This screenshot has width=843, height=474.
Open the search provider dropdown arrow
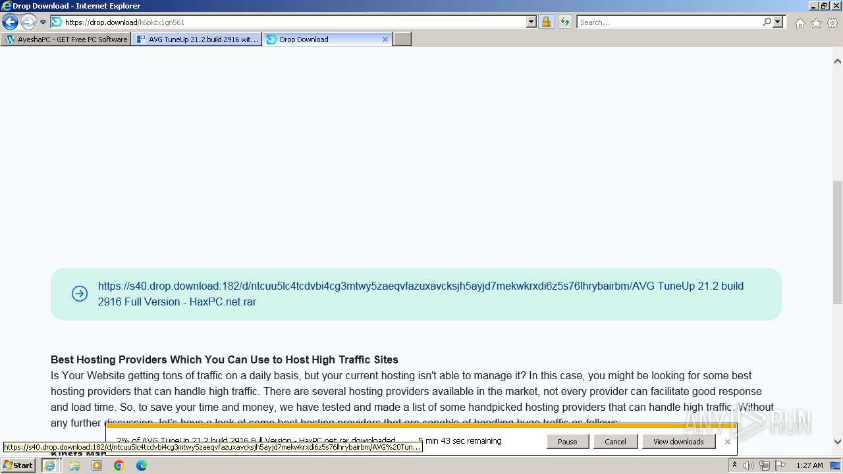point(778,22)
